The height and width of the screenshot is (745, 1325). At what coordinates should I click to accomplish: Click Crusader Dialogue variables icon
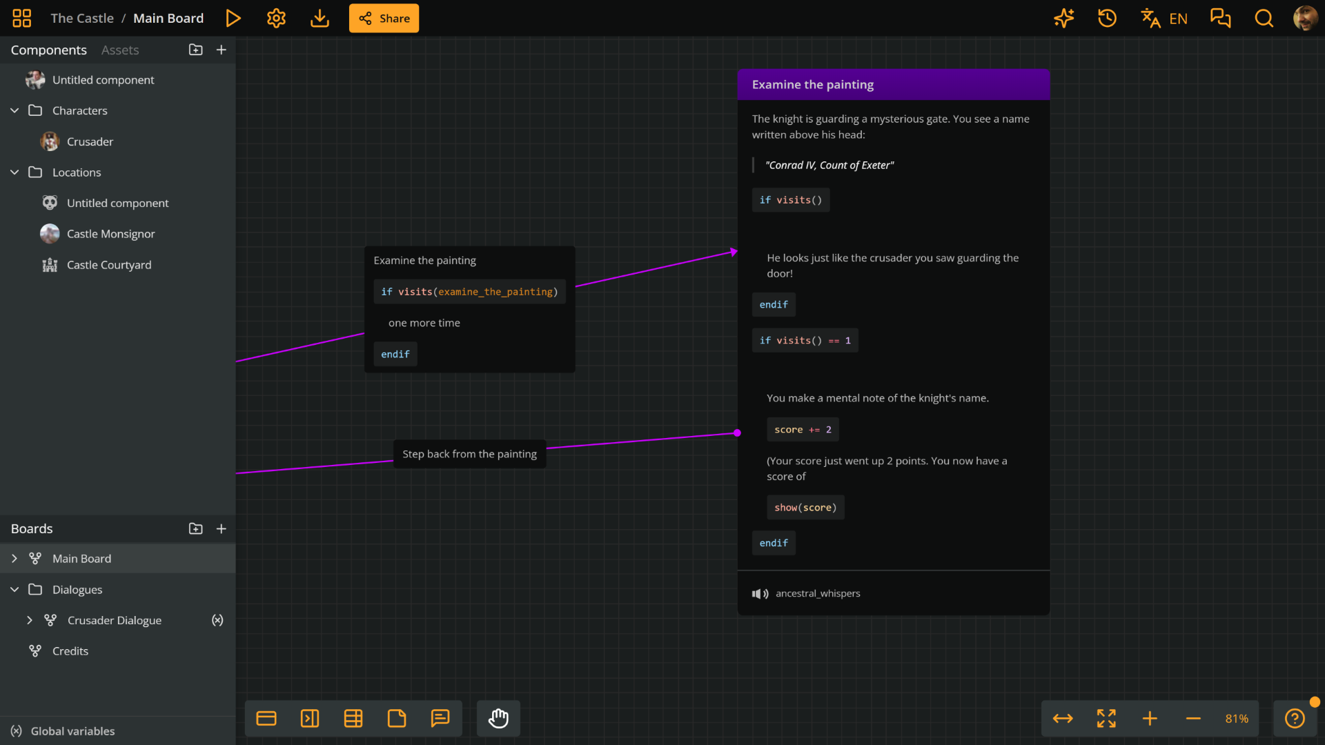pyautogui.click(x=217, y=620)
